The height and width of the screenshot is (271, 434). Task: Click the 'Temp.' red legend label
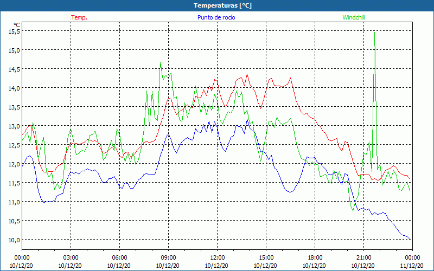pos(79,17)
